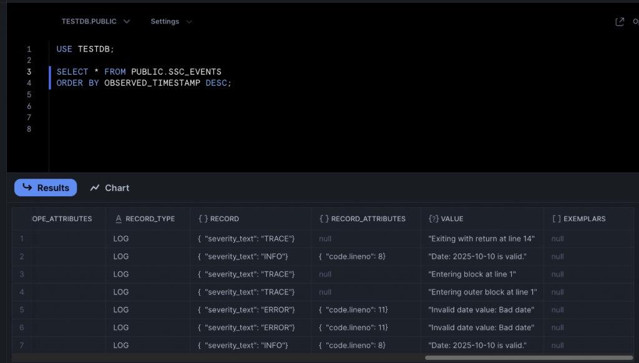Expand the TESTDB.PUBLIC database context chevron
The width and height of the screenshot is (639, 363).
[127, 22]
